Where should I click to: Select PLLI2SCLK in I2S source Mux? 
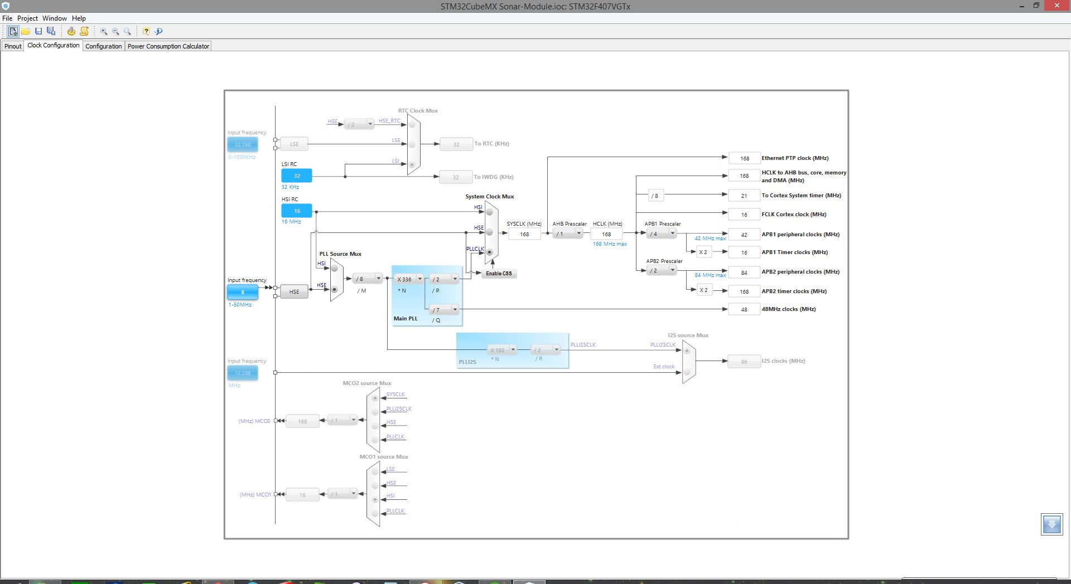click(x=687, y=351)
